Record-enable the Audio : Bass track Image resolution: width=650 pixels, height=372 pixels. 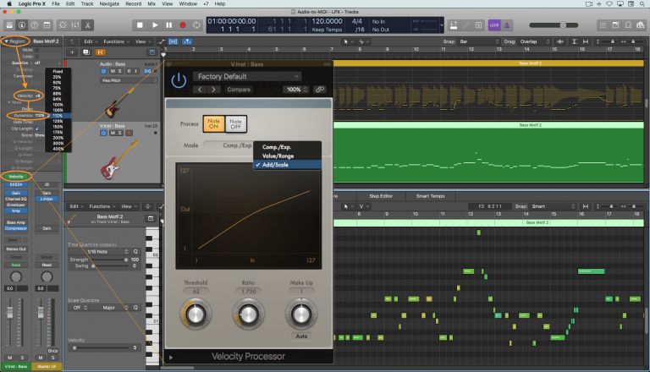coord(129,71)
